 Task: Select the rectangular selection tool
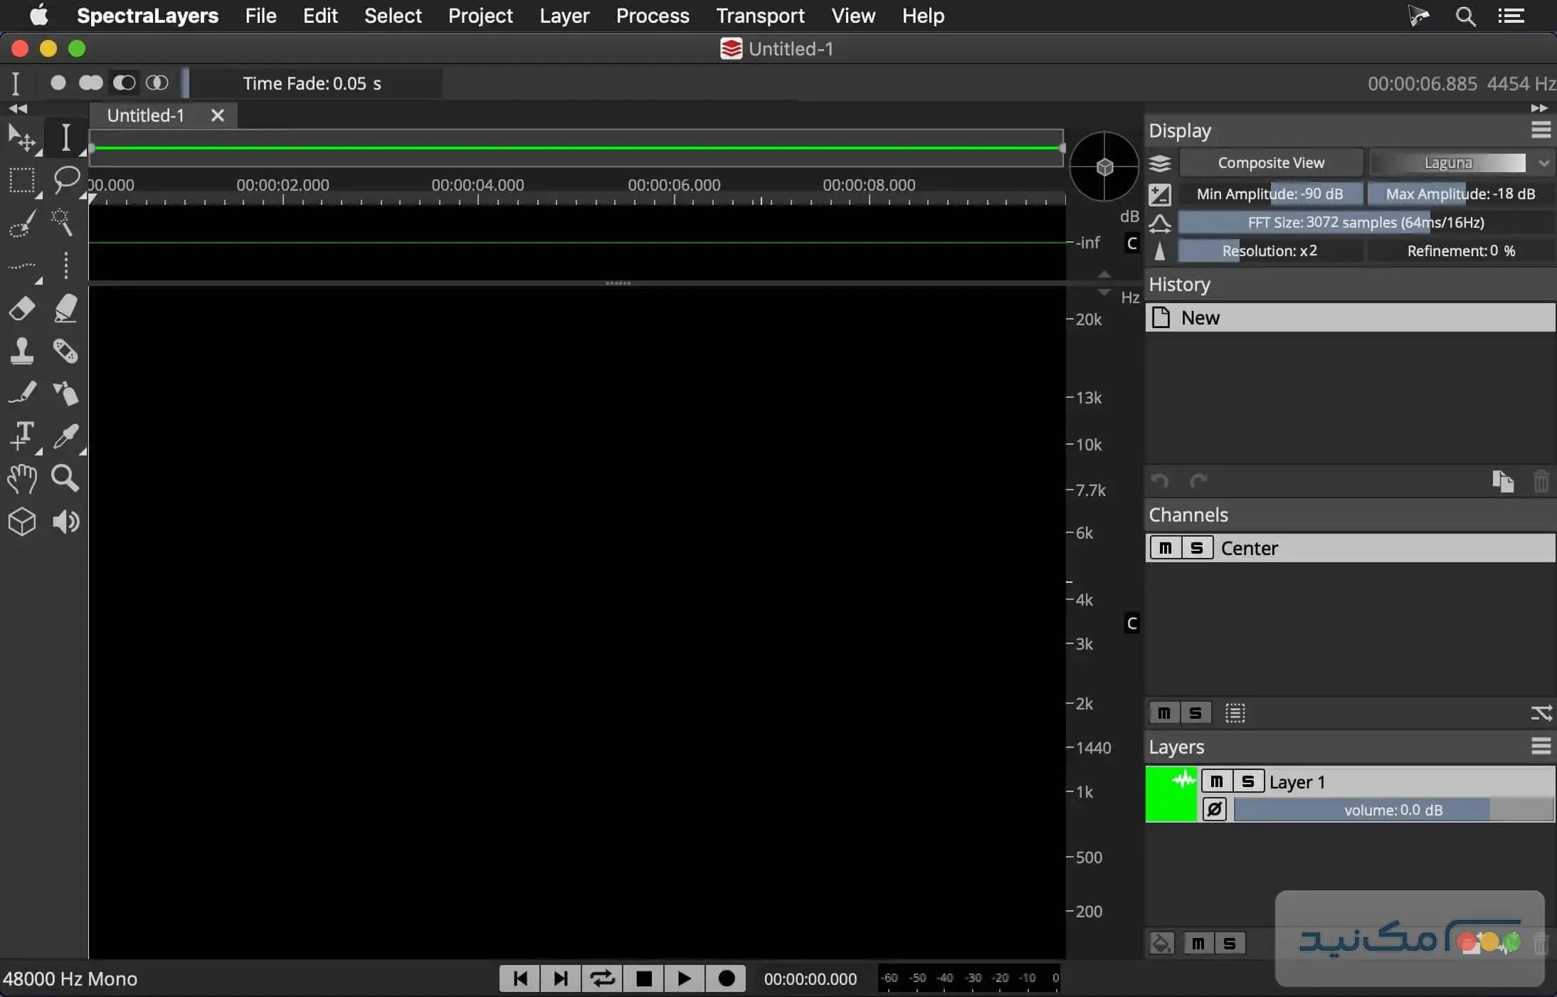21,181
